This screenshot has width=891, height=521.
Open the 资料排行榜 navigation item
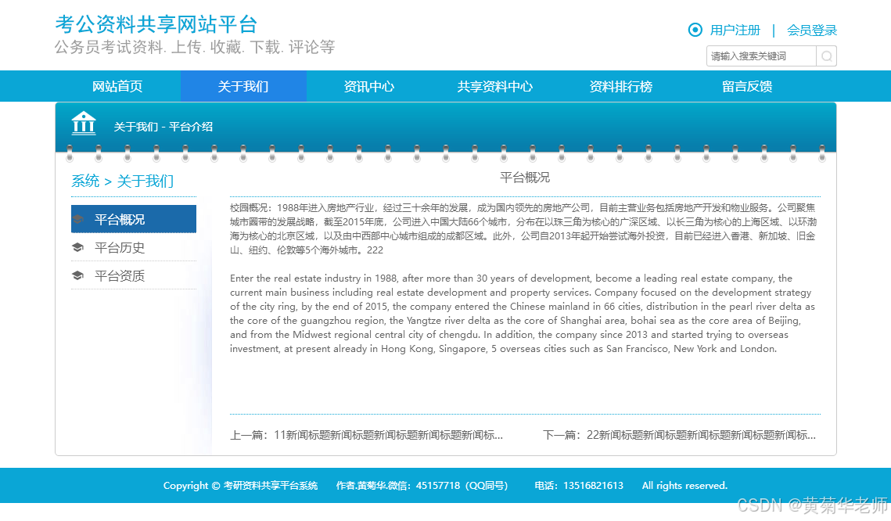[x=620, y=86]
